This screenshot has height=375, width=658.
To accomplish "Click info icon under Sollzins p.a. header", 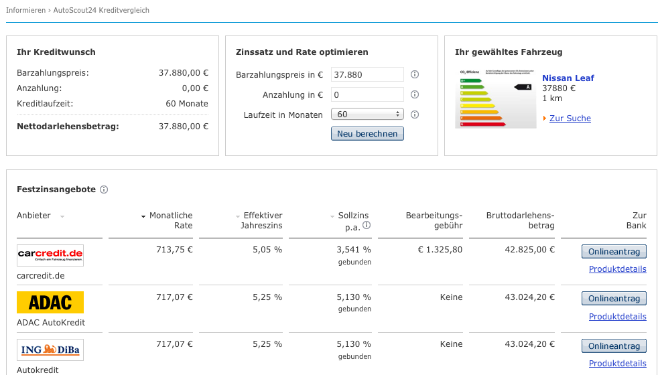I will [367, 226].
